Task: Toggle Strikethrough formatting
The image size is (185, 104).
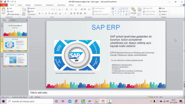Action: point(53,14)
